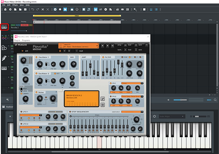
Task: Toggle the highlighted keyboard icon in the toolbar
Action: click(96, 10)
